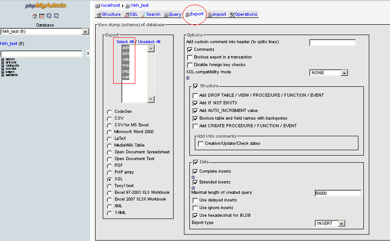Table list scrollbar down arrow
This screenshot has width=390, height=241.
point(151,99)
